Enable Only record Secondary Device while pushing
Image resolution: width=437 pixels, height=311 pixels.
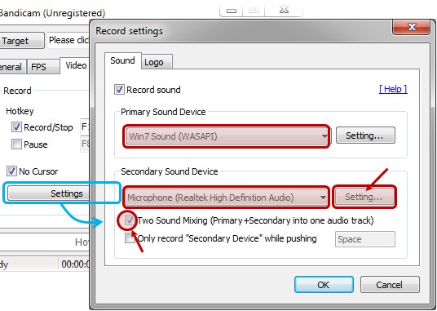130,238
